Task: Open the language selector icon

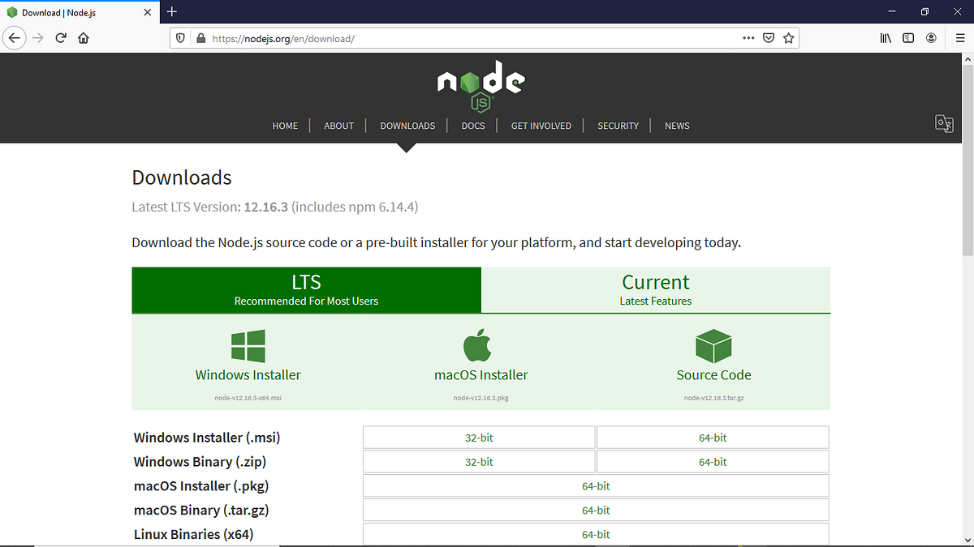Action: tap(944, 123)
